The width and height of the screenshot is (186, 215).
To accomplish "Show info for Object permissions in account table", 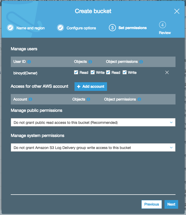I will (x=139, y=99).
